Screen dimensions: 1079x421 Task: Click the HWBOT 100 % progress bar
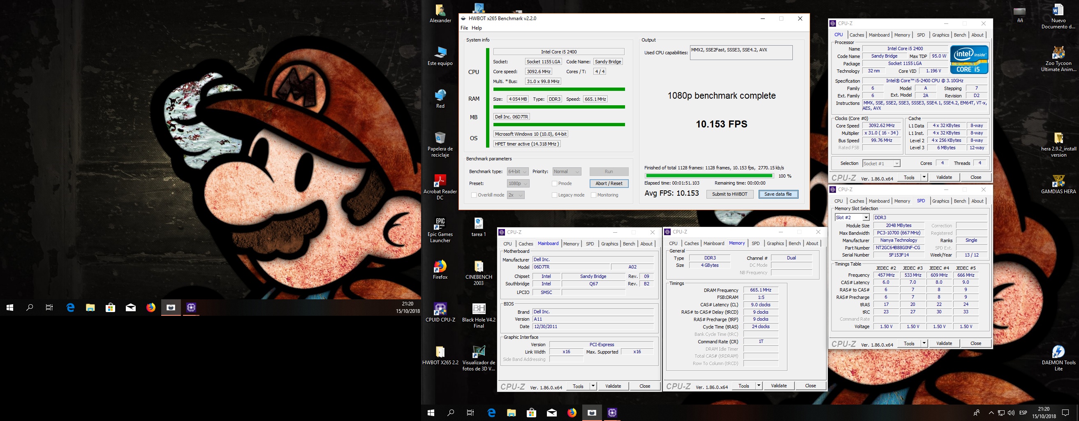click(x=709, y=176)
